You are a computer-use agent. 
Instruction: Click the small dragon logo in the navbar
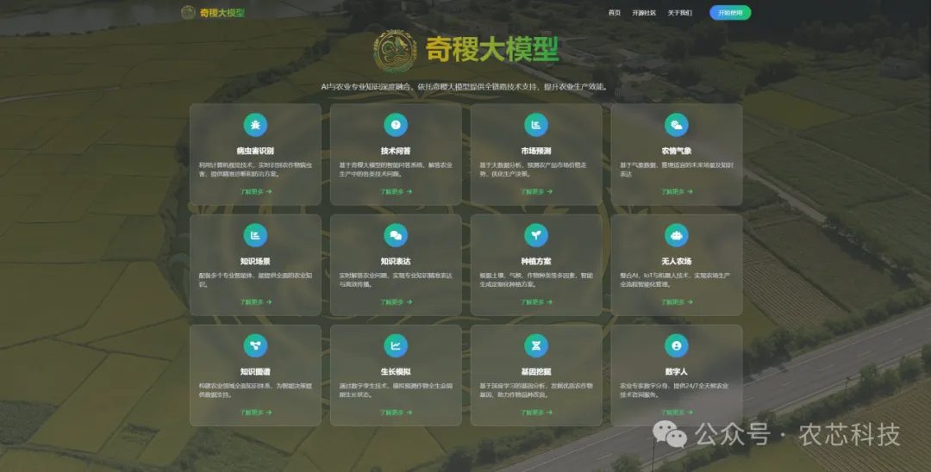(x=188, y=12)
